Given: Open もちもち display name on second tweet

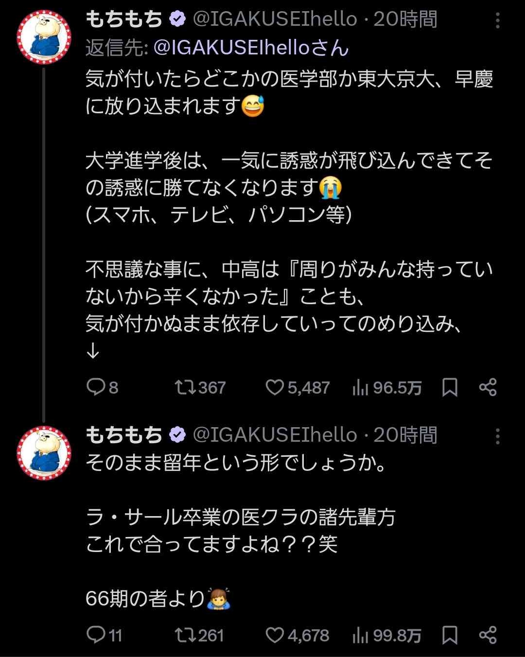Looking at the screenshot, I should (124, 435).
